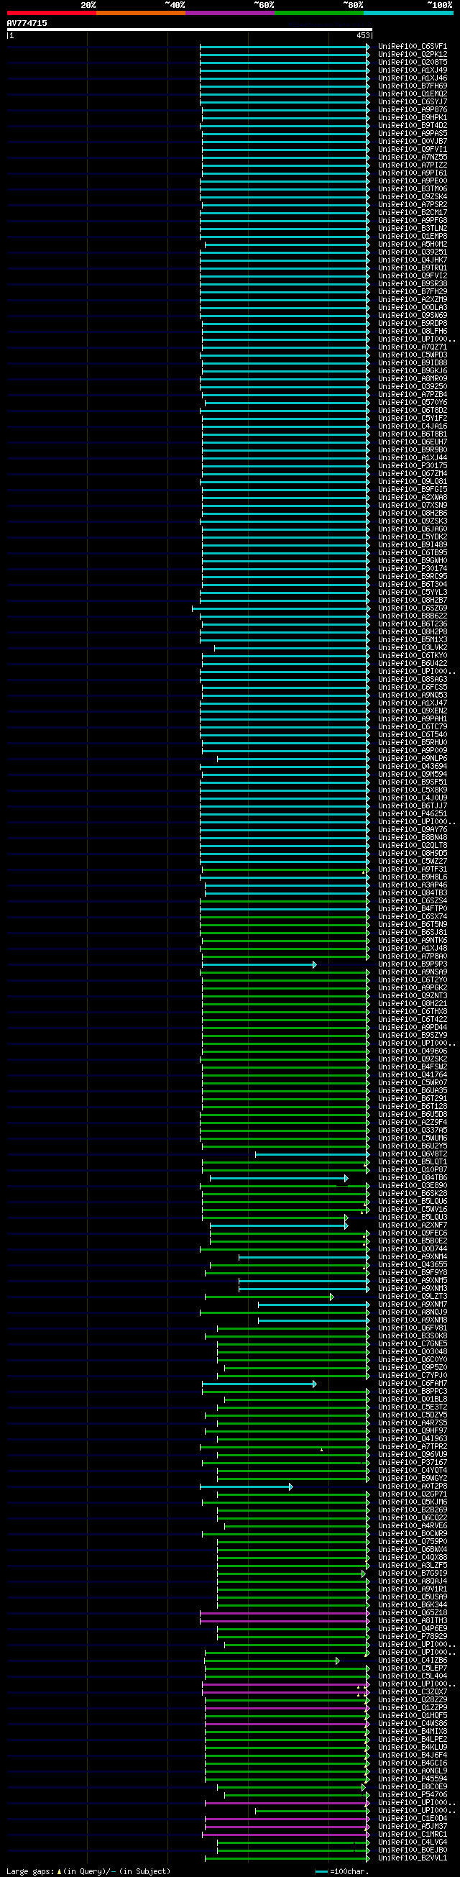Select hit label UniRef100_Q1EMQ2
Screen dimensions: 460x1877
(413, 93)
